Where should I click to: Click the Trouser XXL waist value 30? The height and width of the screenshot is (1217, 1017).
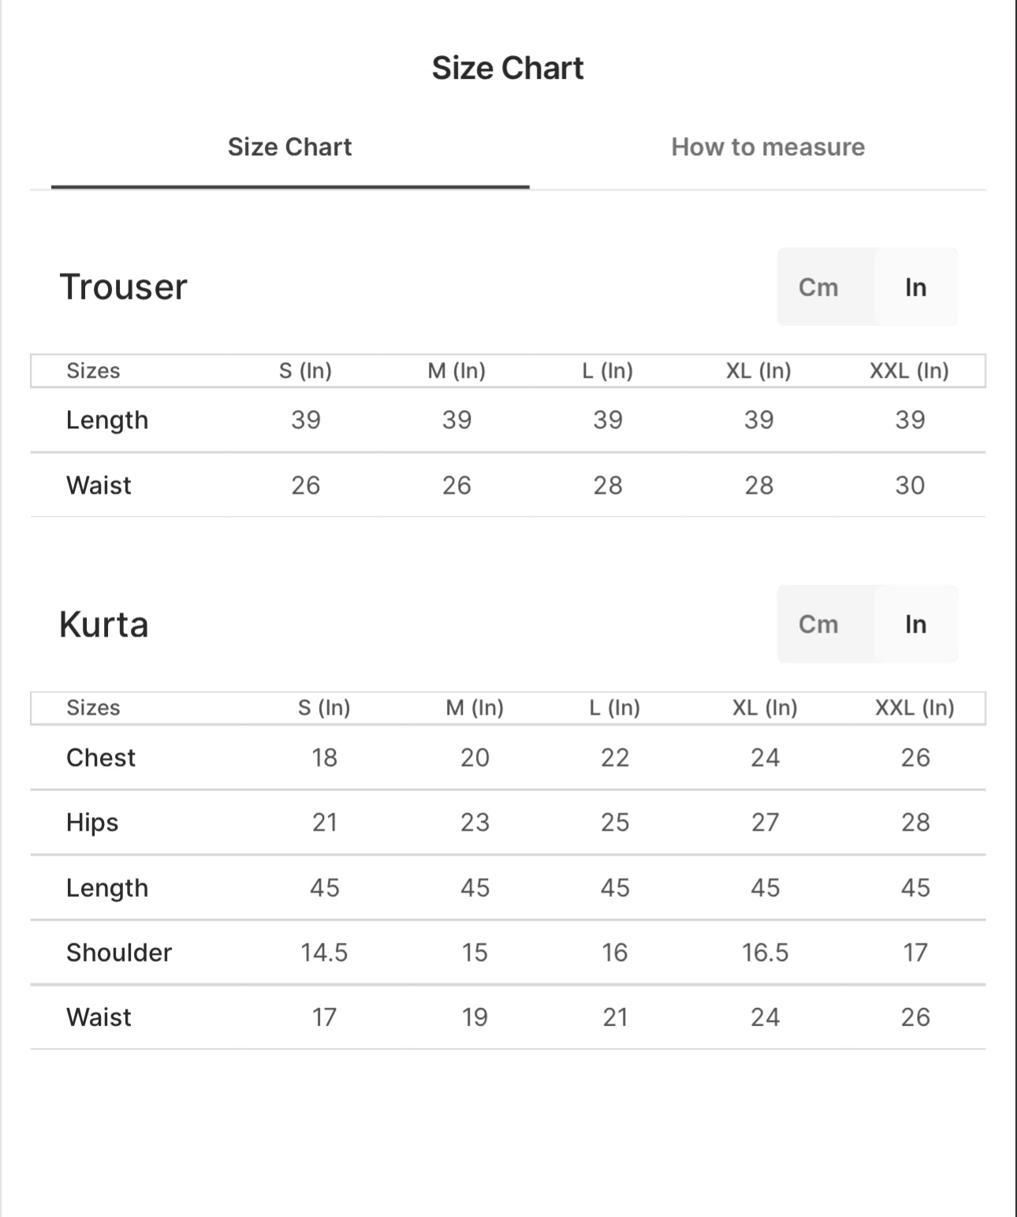[910, 485]
